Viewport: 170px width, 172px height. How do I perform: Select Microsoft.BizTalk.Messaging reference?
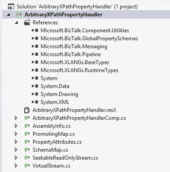(74, 46)
